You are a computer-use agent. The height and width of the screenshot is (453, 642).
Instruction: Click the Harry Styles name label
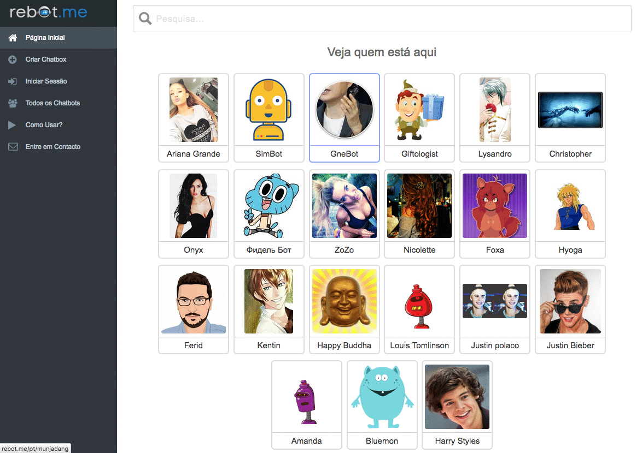457,441
